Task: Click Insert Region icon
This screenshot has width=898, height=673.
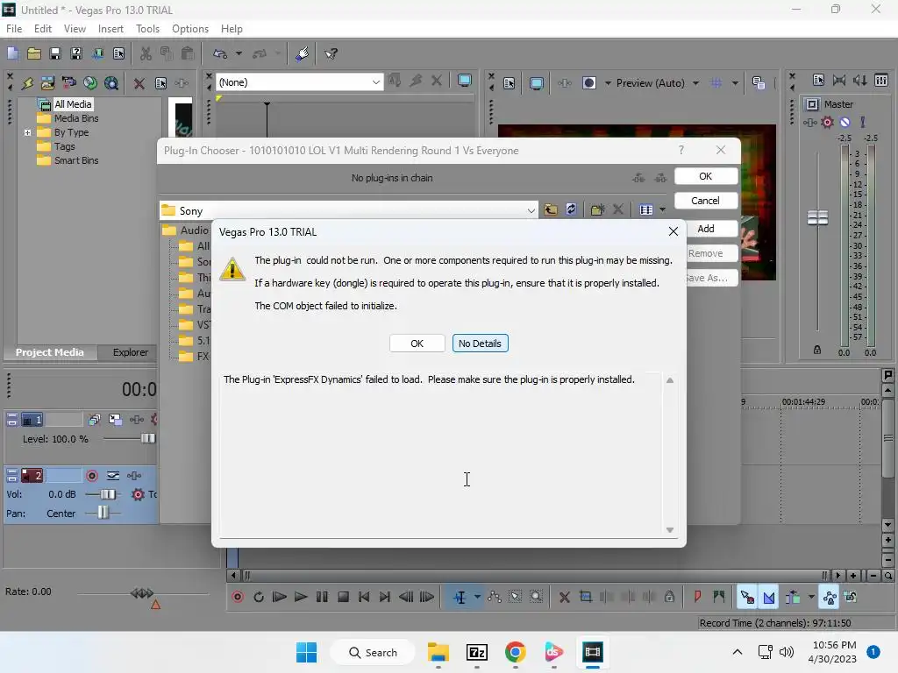Action: [719, 597]
